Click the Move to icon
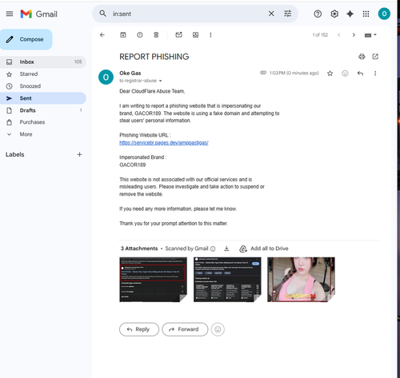The height and width of the screenshot is (378, 400). (x=195, y=35)
